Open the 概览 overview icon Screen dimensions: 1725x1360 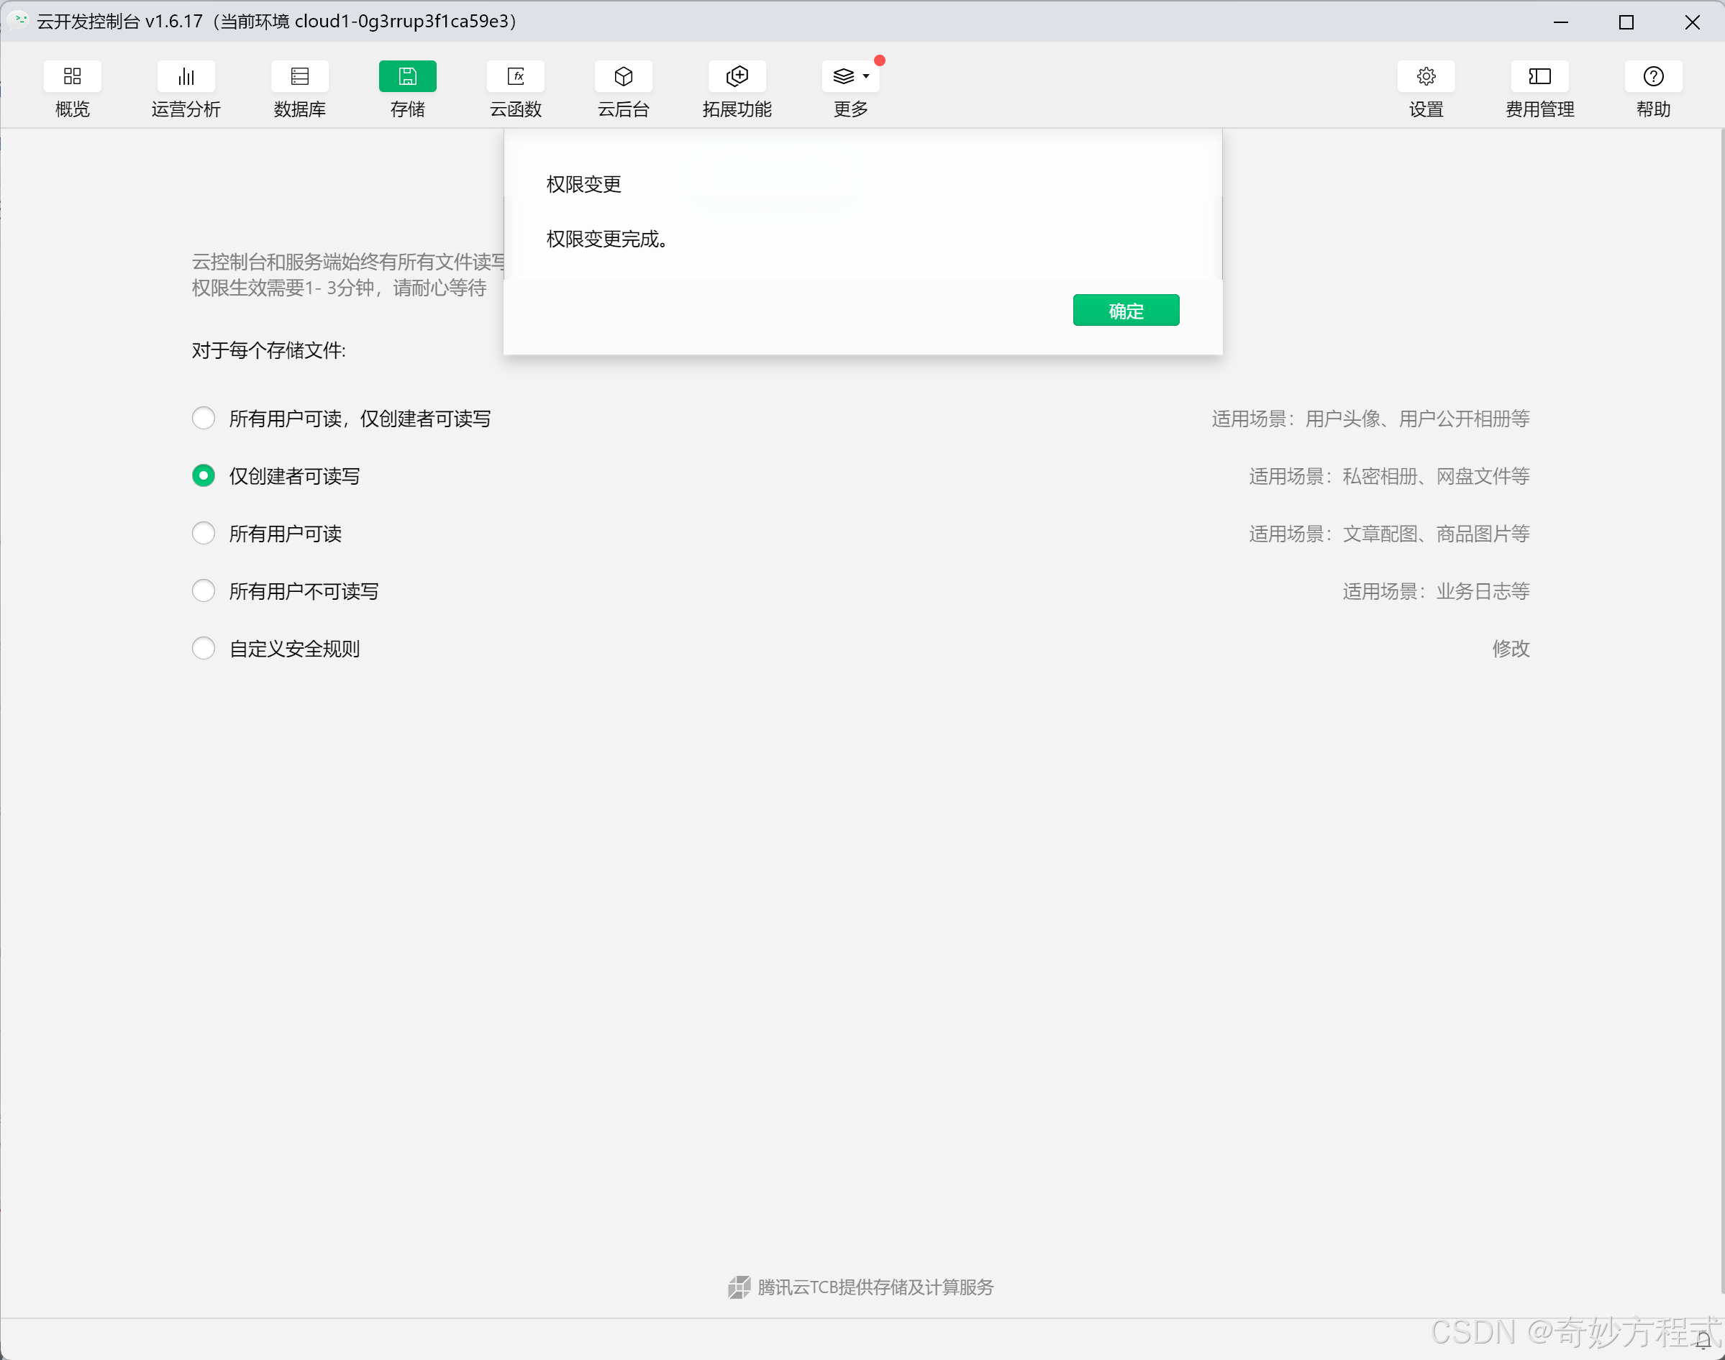pos(72,76)
